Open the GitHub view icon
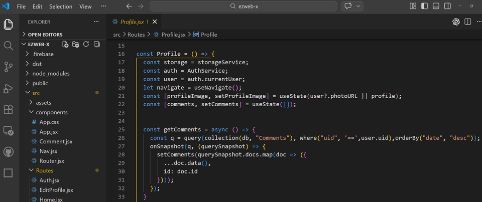 tap(9, 152)
